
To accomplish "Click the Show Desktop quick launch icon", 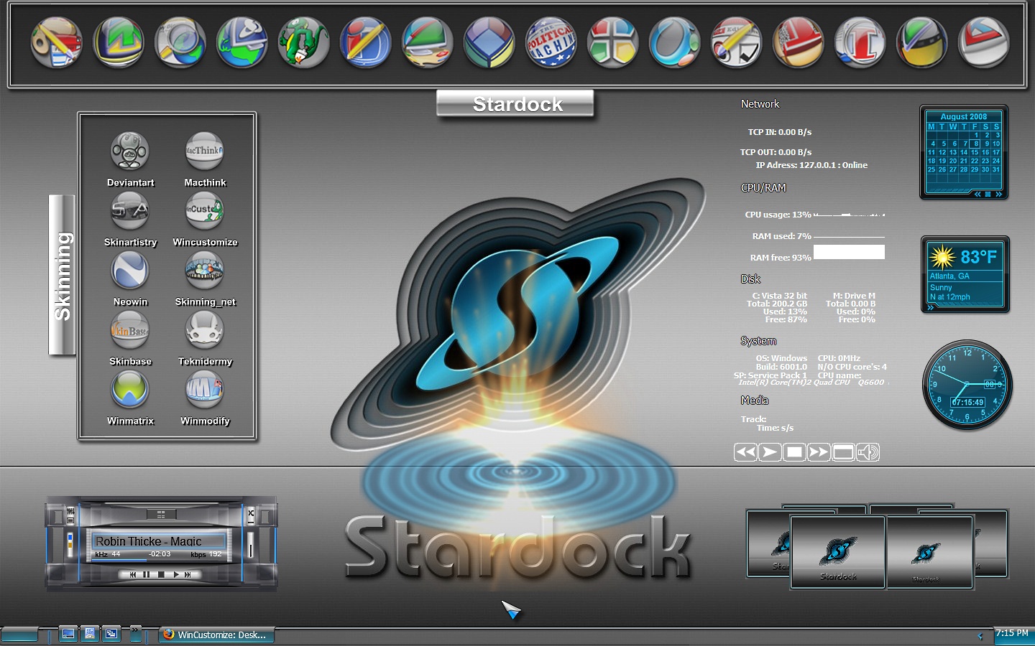I will tap(68, 634).
